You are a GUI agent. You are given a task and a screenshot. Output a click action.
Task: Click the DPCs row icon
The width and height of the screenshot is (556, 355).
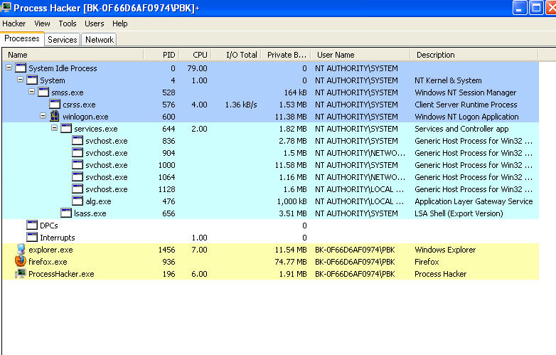tap(32, 225)
